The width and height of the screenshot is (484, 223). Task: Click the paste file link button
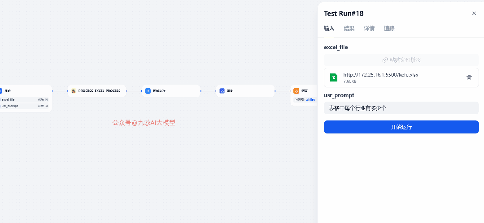pyautogui.click(x=401, y=60)
